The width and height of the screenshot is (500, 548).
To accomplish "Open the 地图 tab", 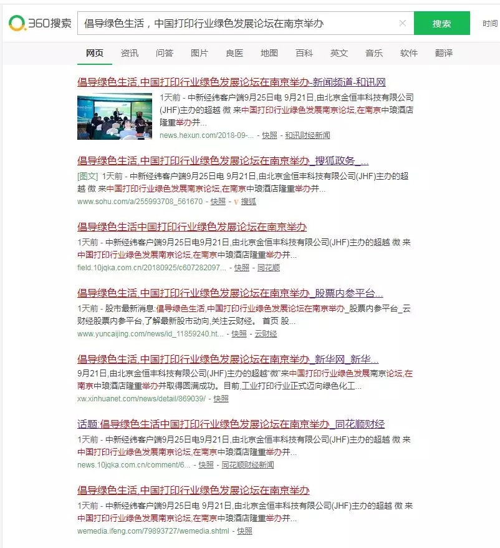I will click(269, 53).
